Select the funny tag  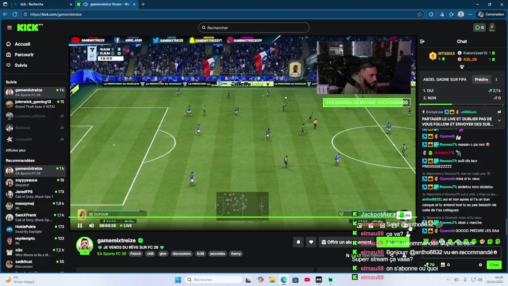(236, 254)
